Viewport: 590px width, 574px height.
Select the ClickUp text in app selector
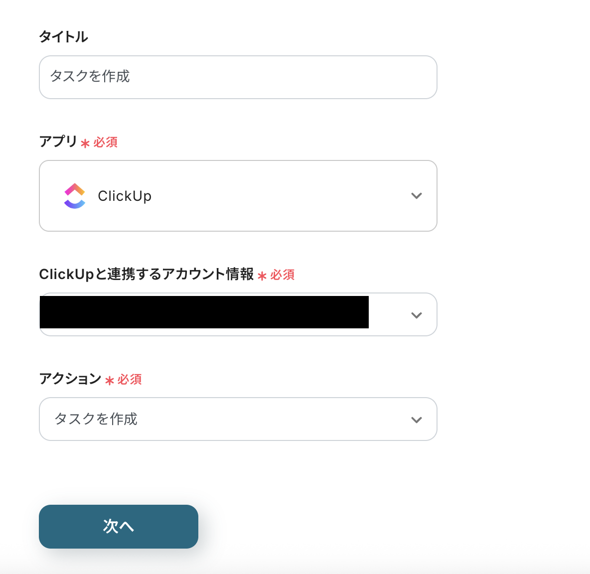(x=125, y=196)
